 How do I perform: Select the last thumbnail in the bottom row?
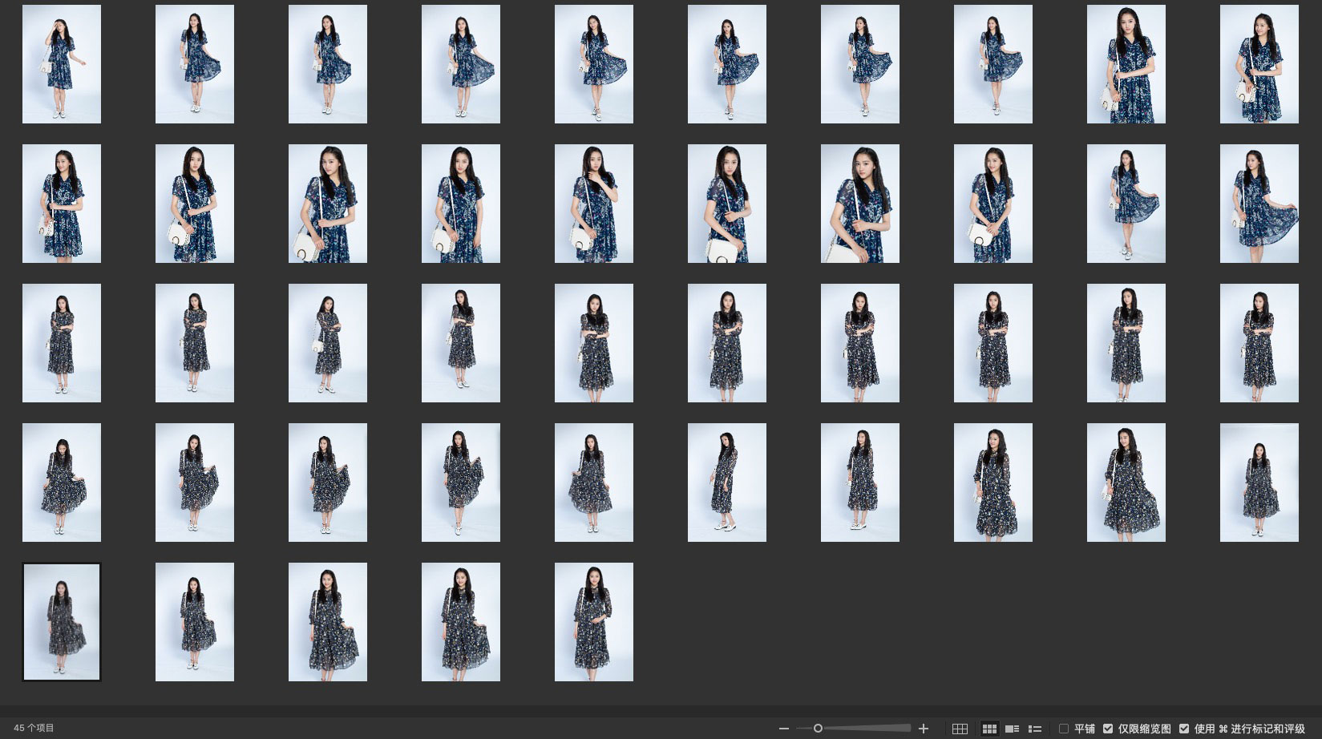coord(594,622)
